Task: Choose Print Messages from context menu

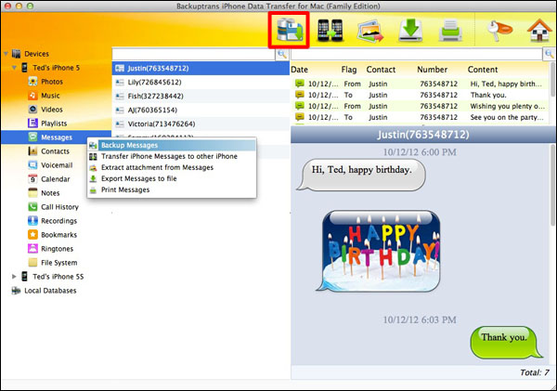Action: coord(172,189)
